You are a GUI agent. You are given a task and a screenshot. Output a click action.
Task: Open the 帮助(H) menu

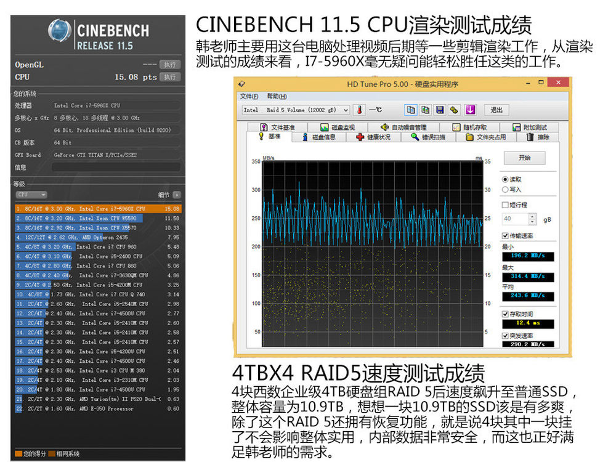click(x=277, y=96)
